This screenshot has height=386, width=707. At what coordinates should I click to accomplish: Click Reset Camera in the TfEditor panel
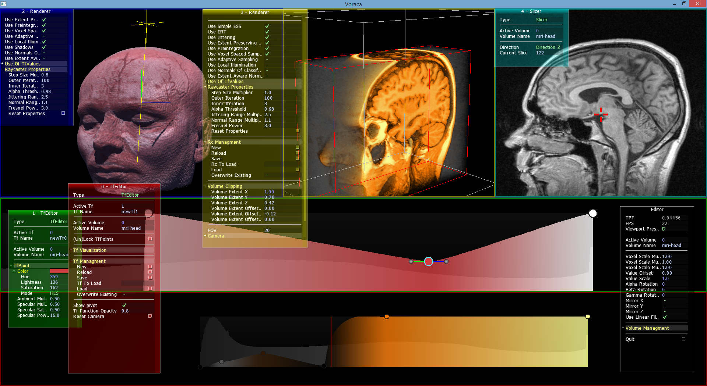pos(89,316)
